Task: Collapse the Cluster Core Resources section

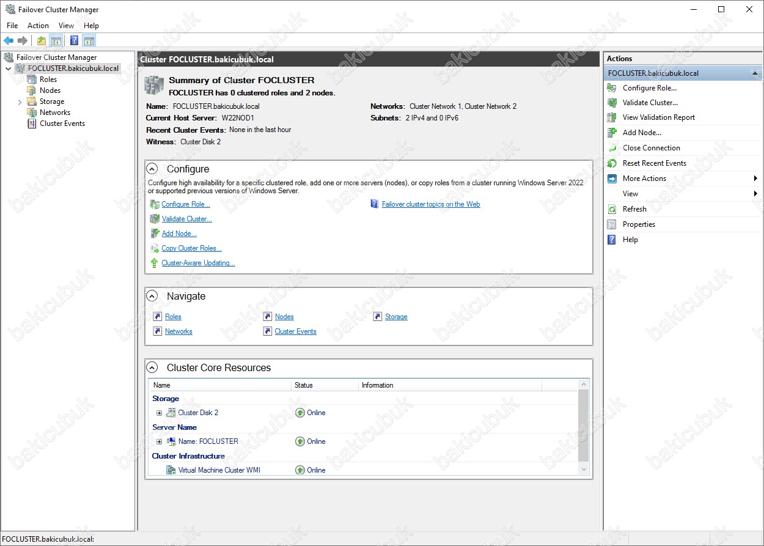Action: click(152, 367)
